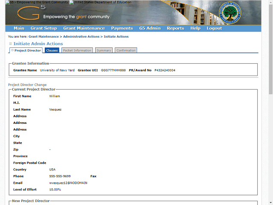Open the G5 Admin menu
The image size is (273, 205).
click(x=150, y=28)
